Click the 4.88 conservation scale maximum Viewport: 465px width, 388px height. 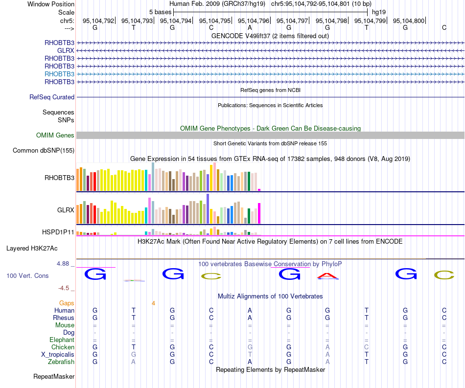[63, 264]
